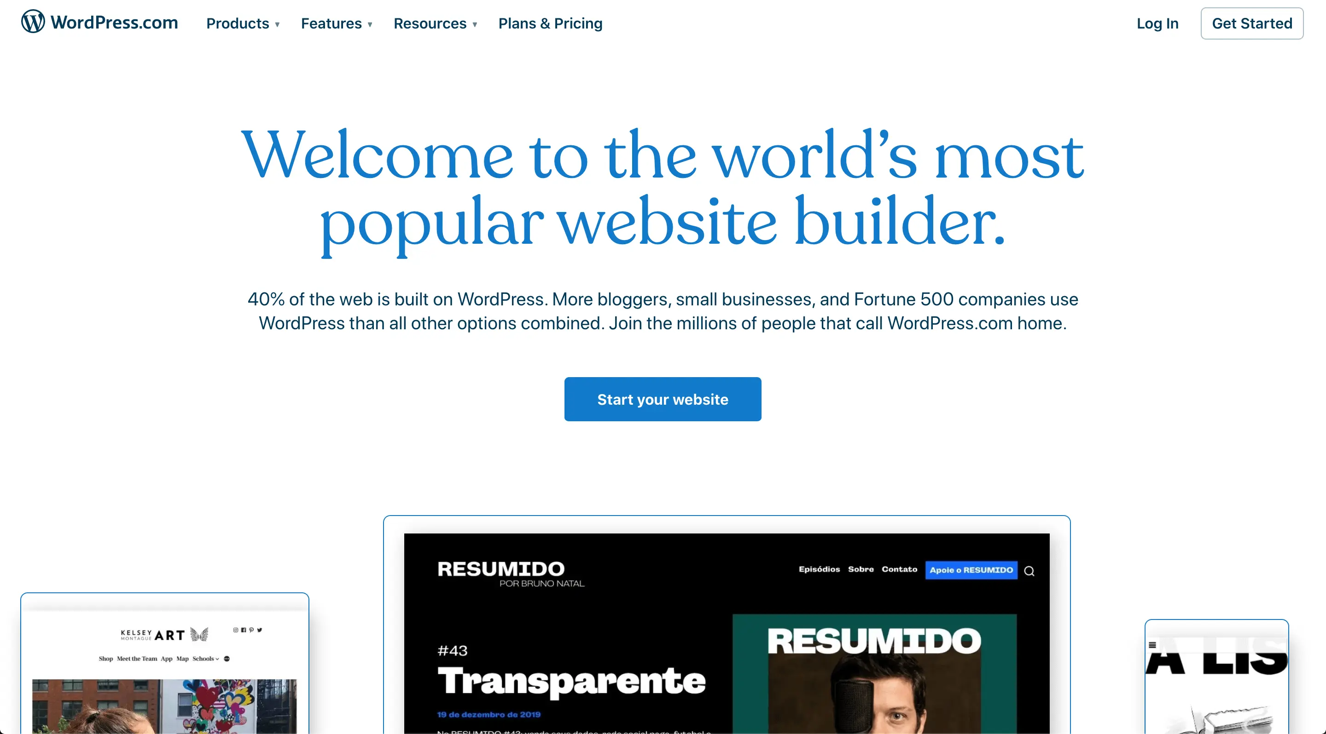Click the Start your website button
The width and height of the screenshot is (1326, 734).
coord(663,399)
